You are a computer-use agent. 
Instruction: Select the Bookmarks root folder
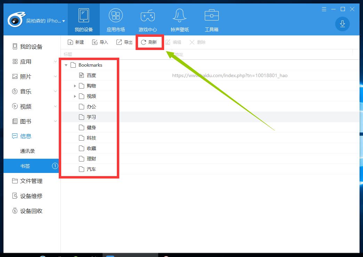[x=86, y=65]
